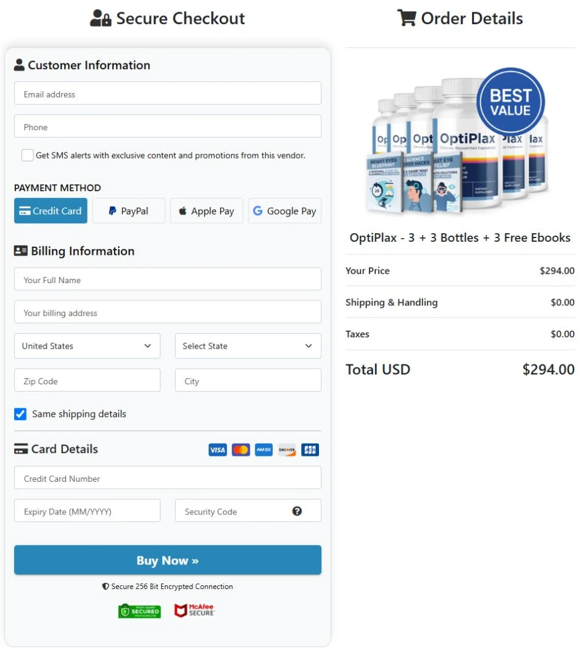Click the City field

click(248, 380)
